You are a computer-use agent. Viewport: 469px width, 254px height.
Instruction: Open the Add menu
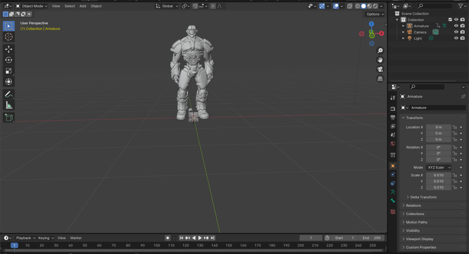coord(83,6)
